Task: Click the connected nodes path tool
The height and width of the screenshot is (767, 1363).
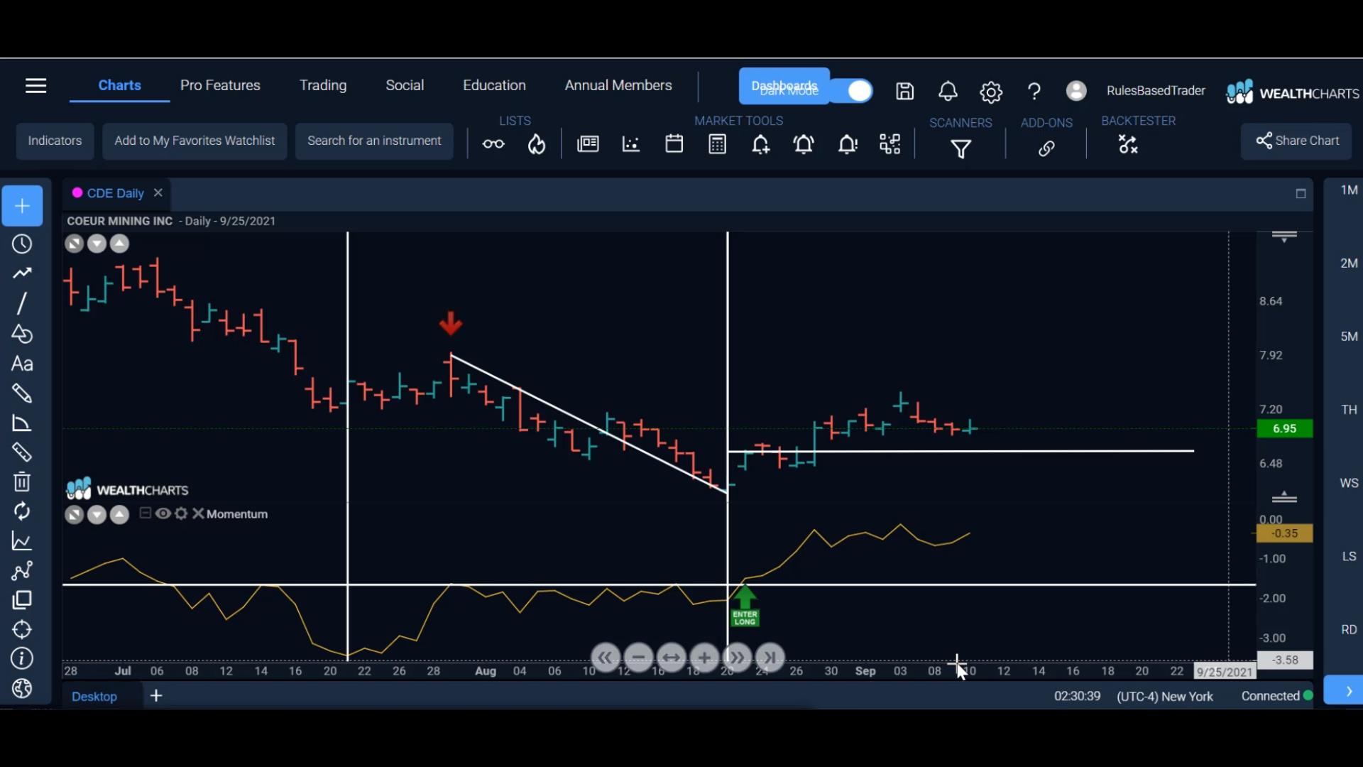Action: click(22, 571)
